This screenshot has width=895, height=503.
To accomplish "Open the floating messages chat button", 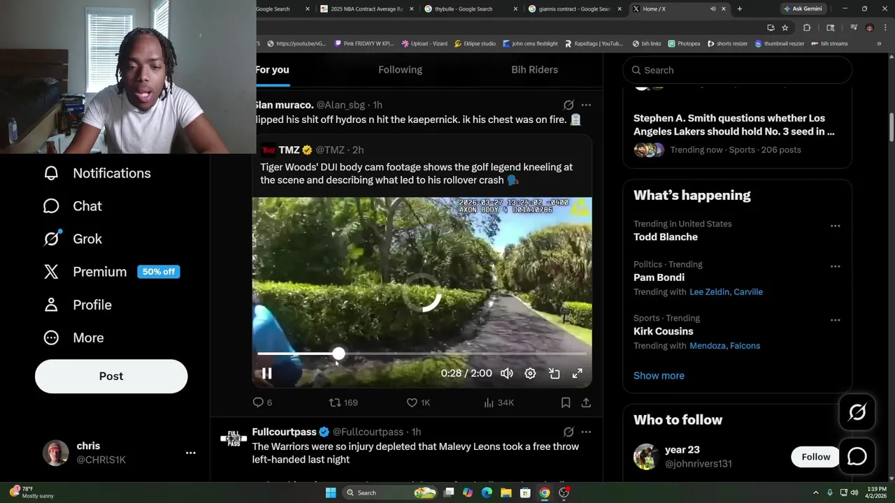I will 857,456.
